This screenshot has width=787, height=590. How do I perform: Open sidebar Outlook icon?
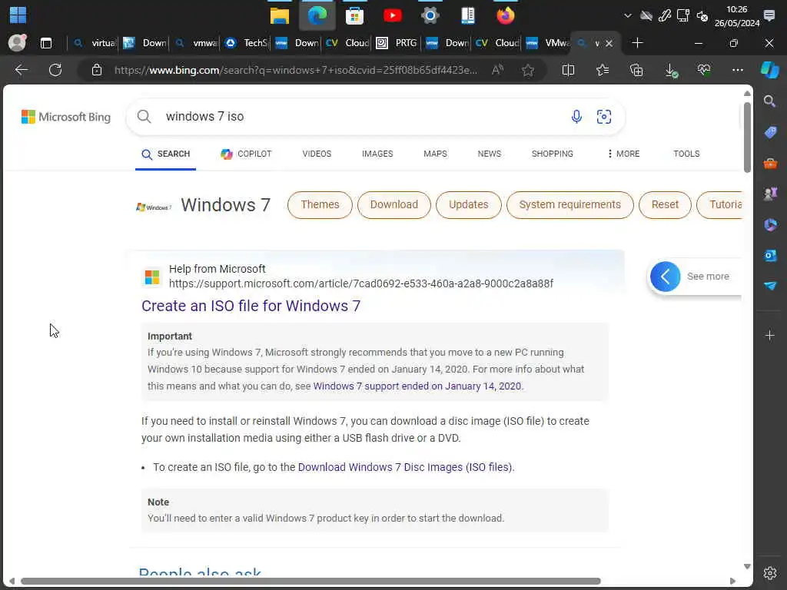pos(770,255)
